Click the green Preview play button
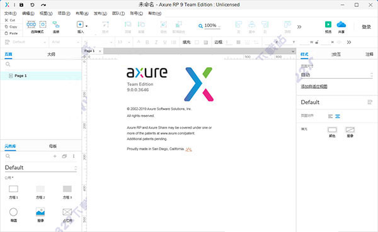The image size is (378, 232). click(x=328, y=25)
